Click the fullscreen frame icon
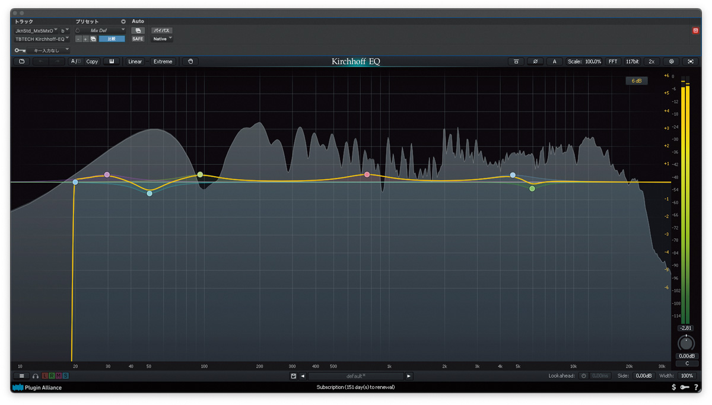 691,62
